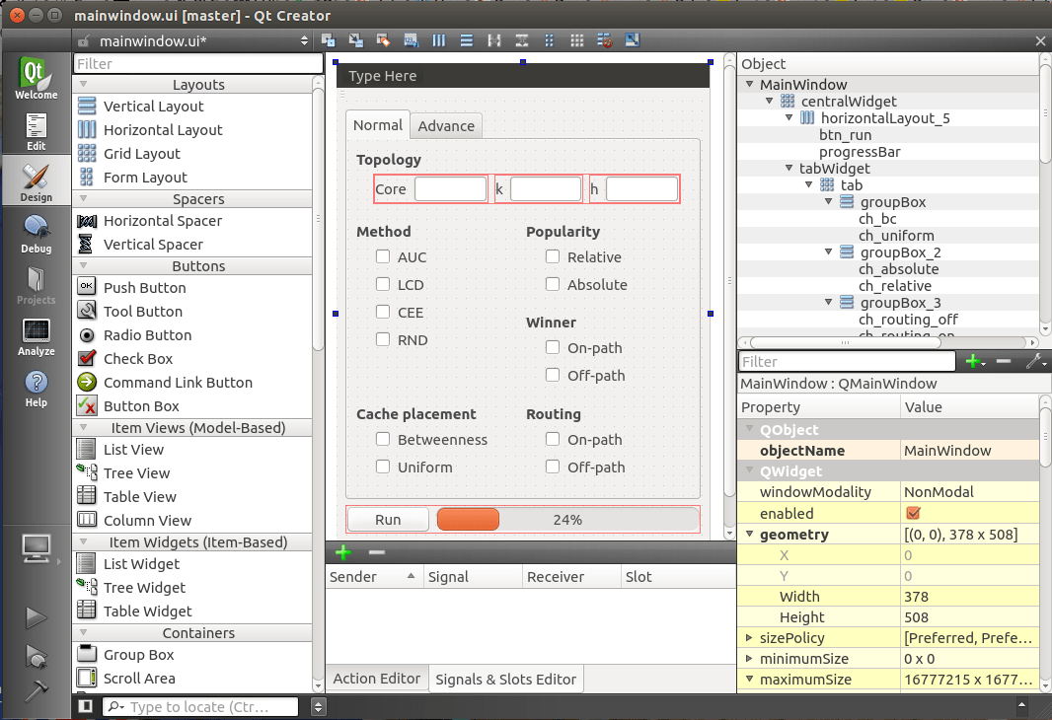Click the Adjust Size toolbar icon
Image resolution: width=1052 pixels, height=720 pixels.
(x=632, y=40)
